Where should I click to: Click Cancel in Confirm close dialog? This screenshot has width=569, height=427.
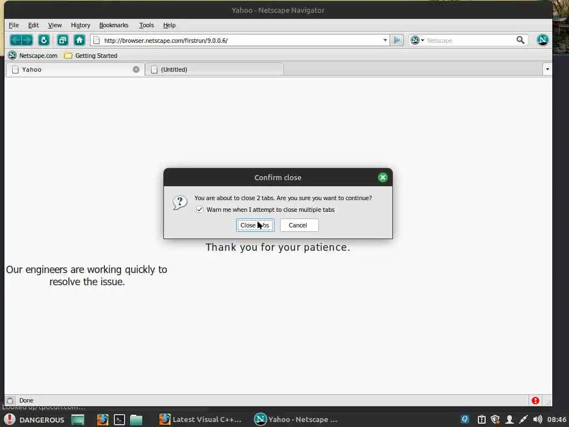(x=299, y=225)
